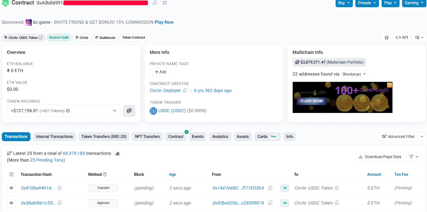Click the bc.game sponsor logo
The height and width of the screenshot is (212, 427).
(29, 22)
